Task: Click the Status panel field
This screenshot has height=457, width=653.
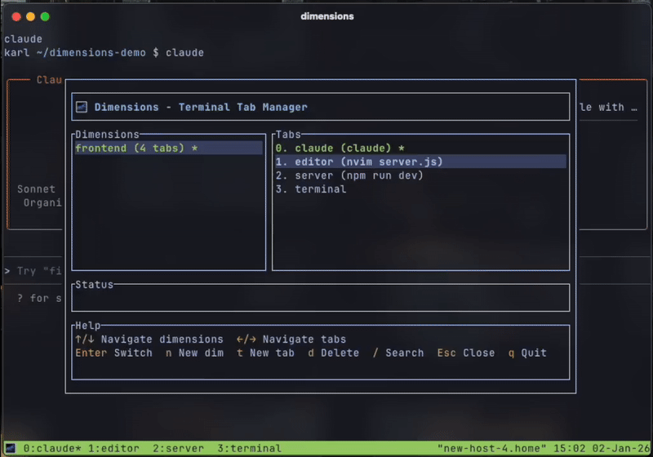Action: [x=320, y=298]
